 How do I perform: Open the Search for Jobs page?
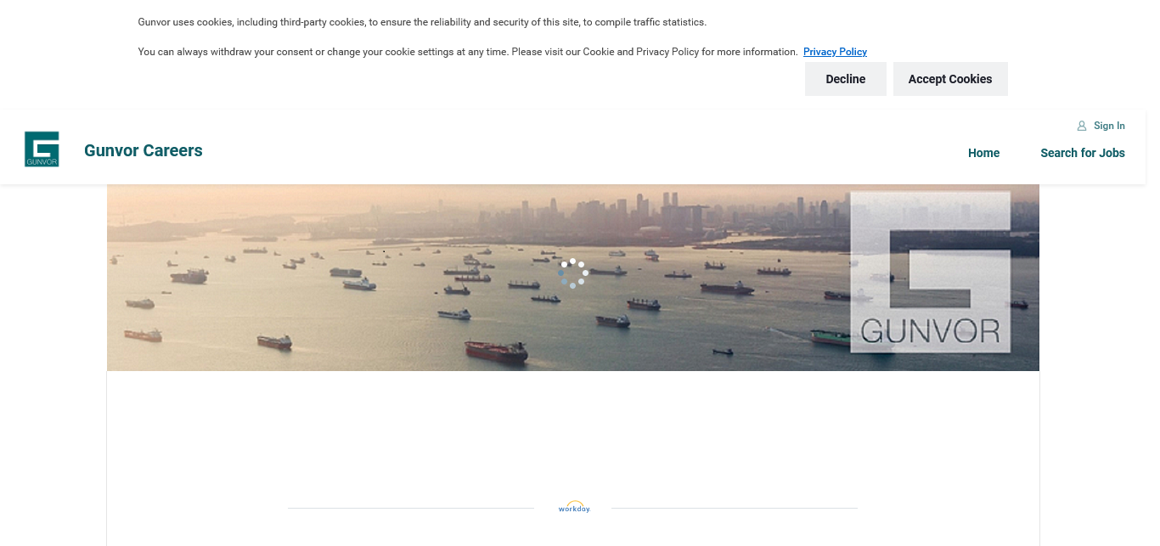click(1083, 153)
